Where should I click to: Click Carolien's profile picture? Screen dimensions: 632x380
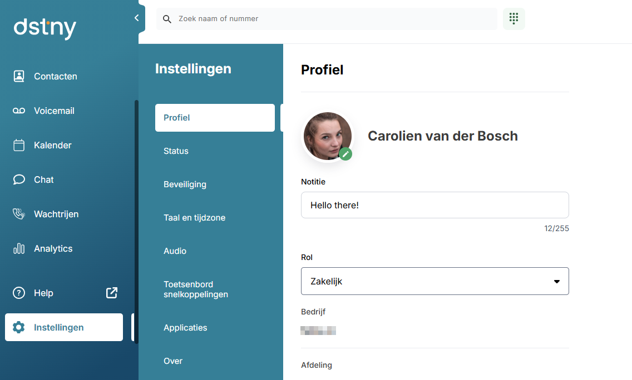(x=327, y=136)
